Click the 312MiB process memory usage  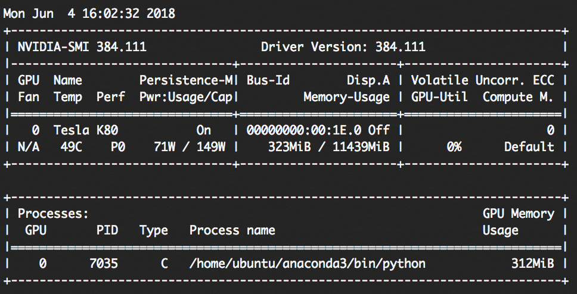coord(533,264)
